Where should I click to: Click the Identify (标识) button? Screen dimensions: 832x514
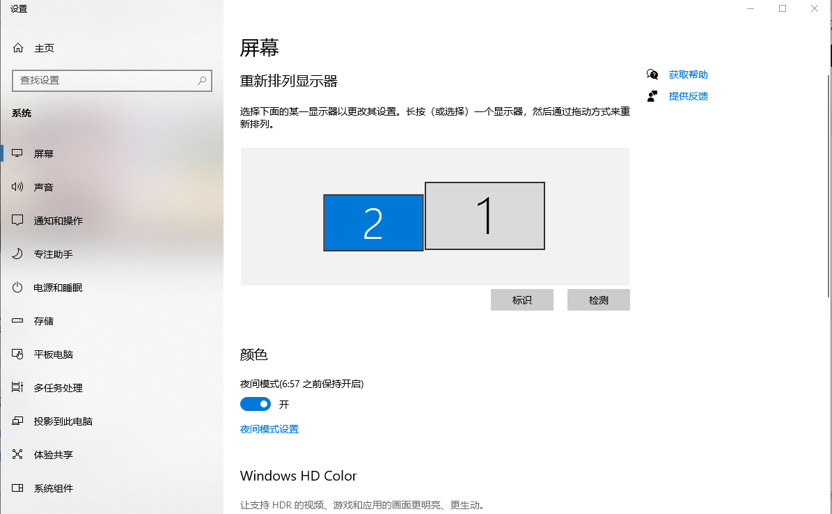point(522,300)
